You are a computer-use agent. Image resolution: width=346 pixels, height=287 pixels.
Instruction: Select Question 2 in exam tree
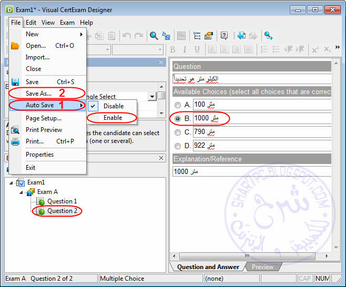click(62, 211)
